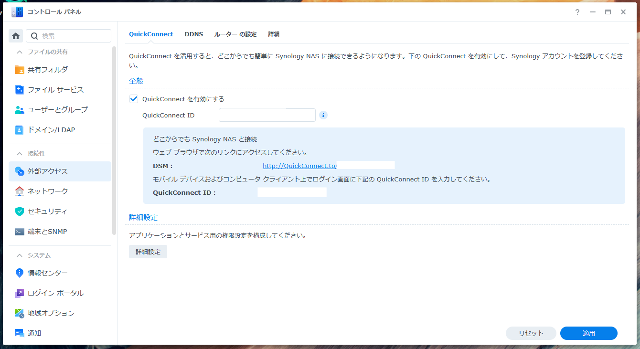Viewport: 640px width, 349px height.
Task: Click the 共有フォルダ folder icon
Action: click(x=20, y=70)
